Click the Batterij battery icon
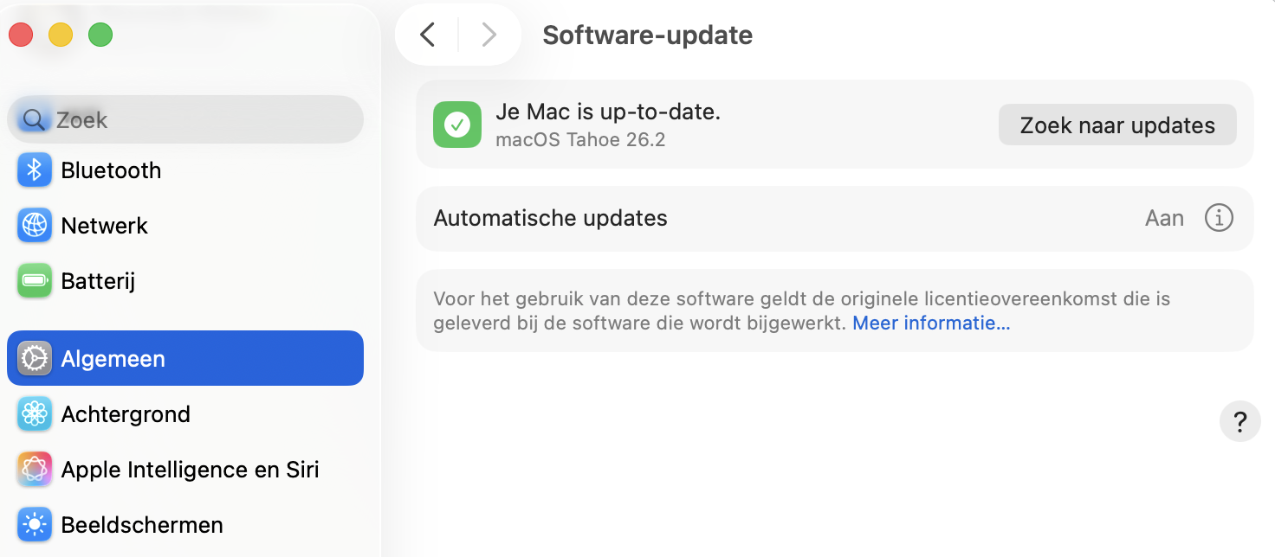 (34, 280)
